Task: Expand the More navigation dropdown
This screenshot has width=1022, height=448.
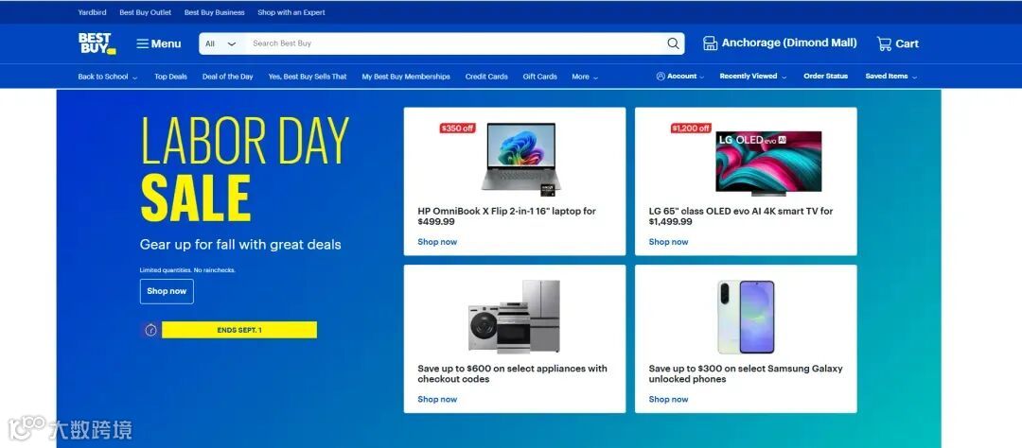Action: tap(585, 77)
